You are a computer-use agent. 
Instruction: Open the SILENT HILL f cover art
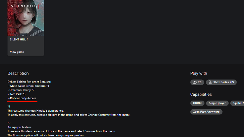coord(26,17)
